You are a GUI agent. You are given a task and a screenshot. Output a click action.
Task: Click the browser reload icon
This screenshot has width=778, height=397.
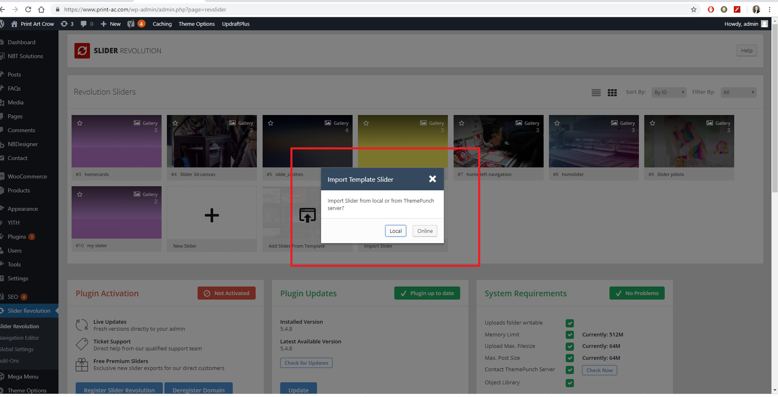28,9
